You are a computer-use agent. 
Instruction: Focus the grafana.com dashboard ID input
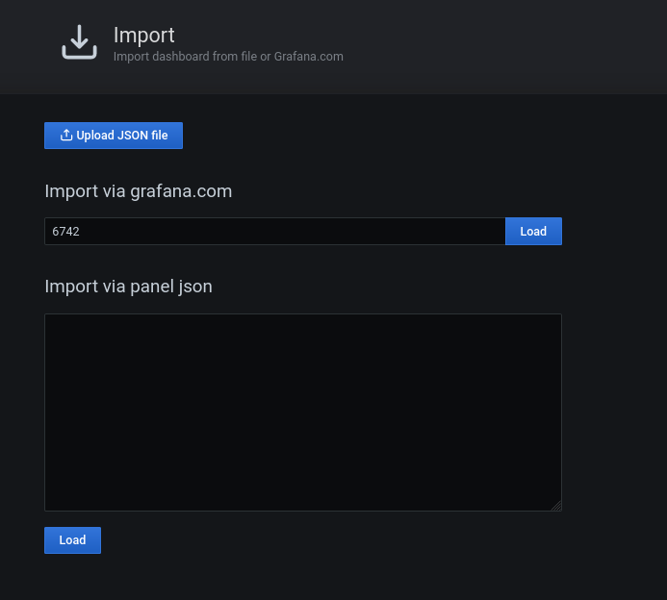pos(274,232)
